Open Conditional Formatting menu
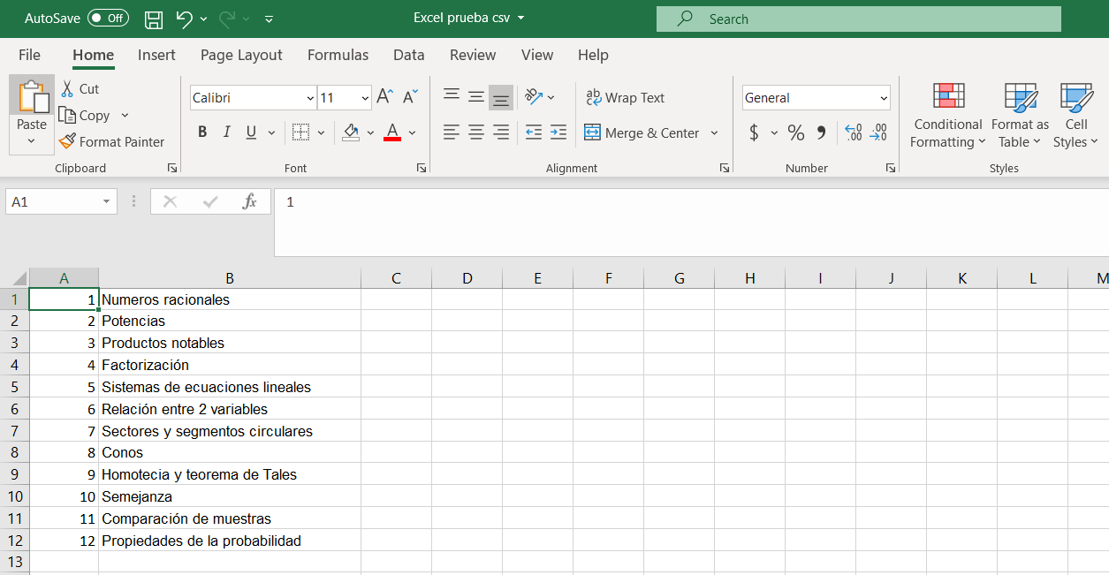Image resolution: width=1109 pixels, height=575 pixels. (948, 117)
